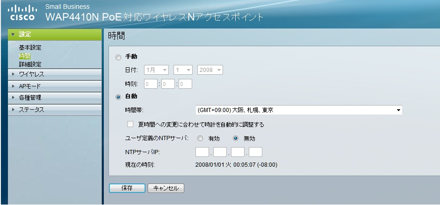Enable automatic daylight saving time adjustment checkbox
Viewport: 440px width, 205px height.
pos(130,124)
